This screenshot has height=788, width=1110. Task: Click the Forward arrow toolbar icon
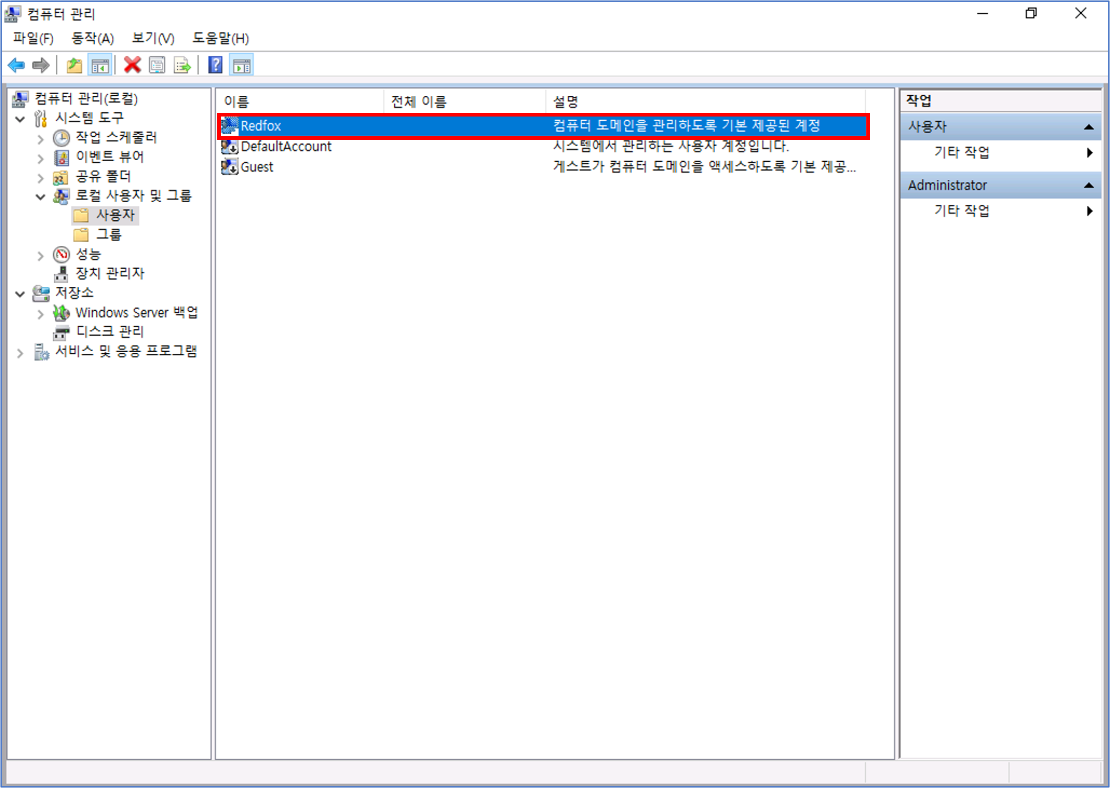41,65
